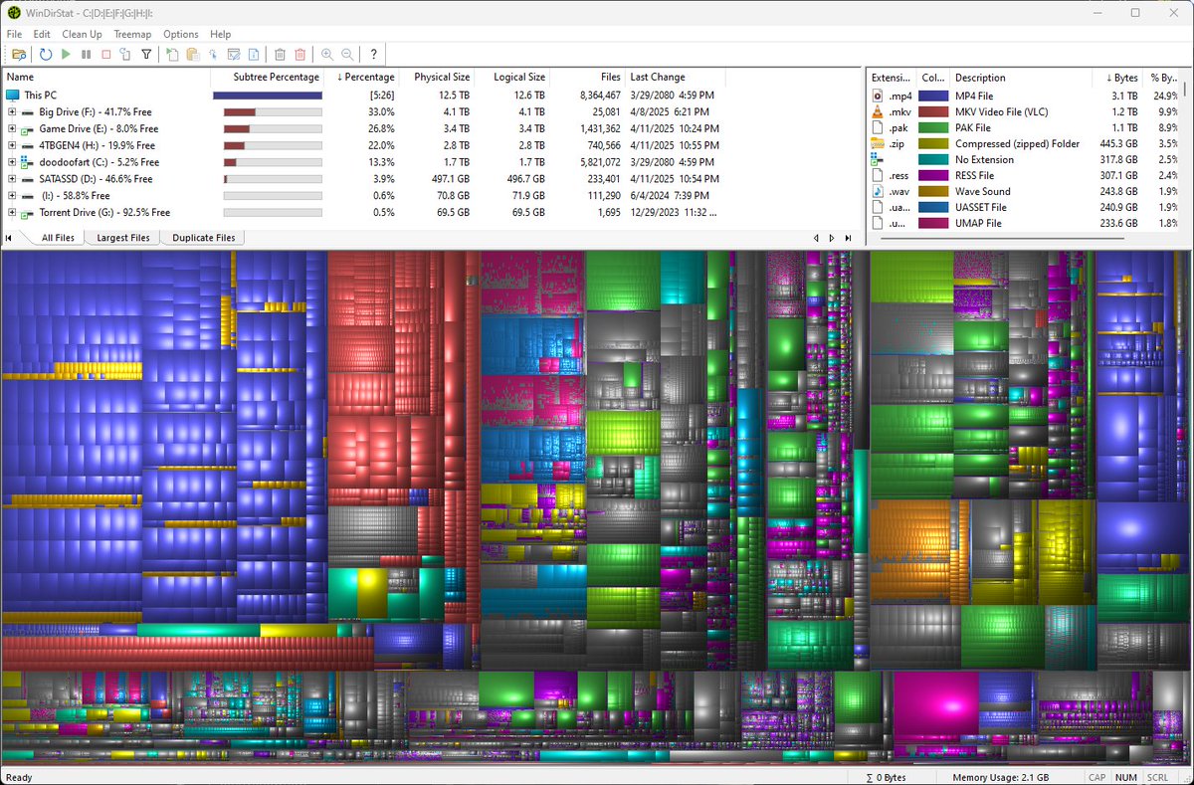Click the document icon with green arrow
This screenshot has width=1194, height=785.
pyautogui.click(x=173, y=55)
